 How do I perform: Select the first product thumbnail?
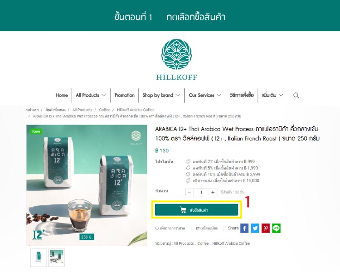[39, 257]
